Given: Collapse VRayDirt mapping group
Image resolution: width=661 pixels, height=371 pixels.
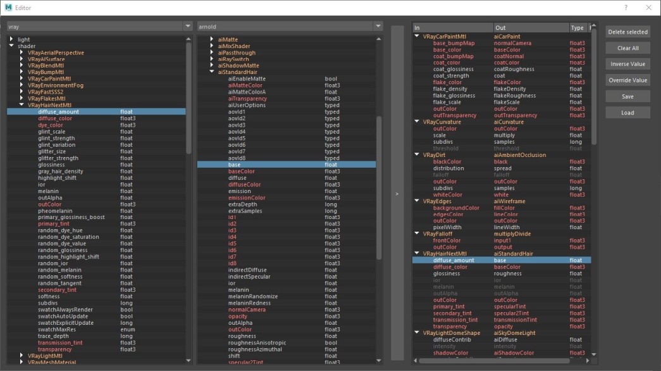Looking at the screenshot, I should point(416,154).
